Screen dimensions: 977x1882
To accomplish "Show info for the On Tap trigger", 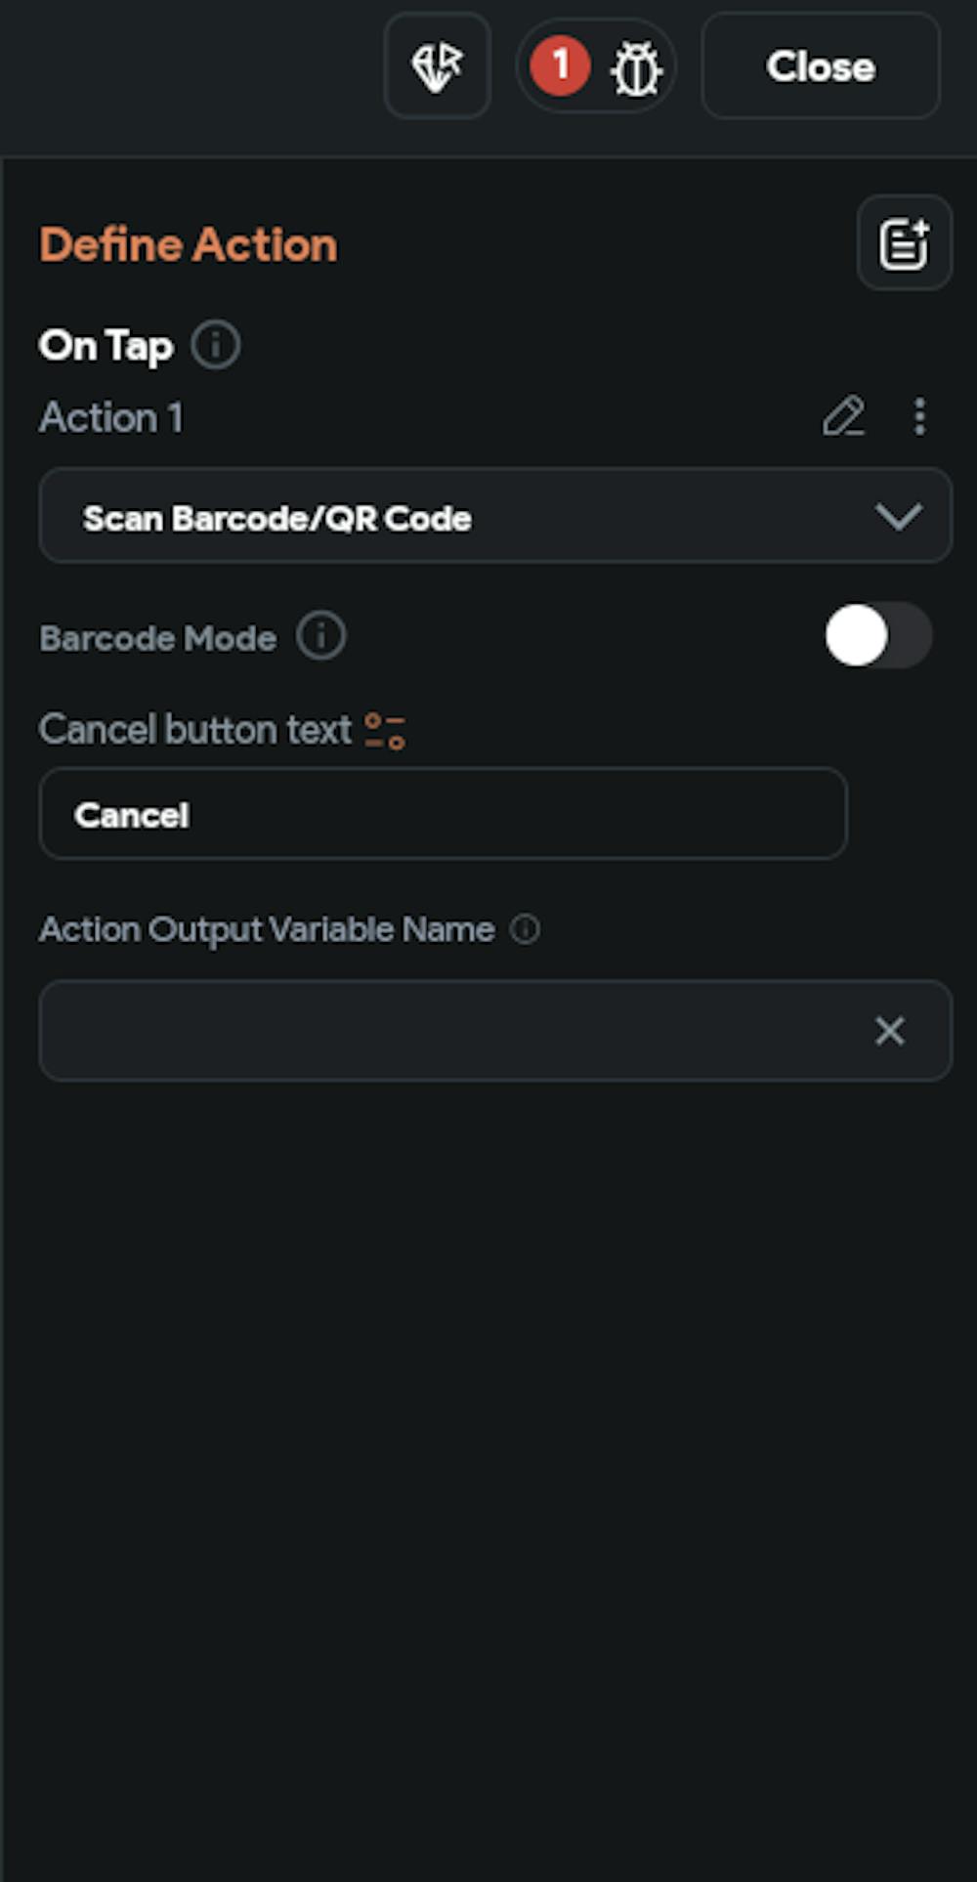I will pos(216,345).
